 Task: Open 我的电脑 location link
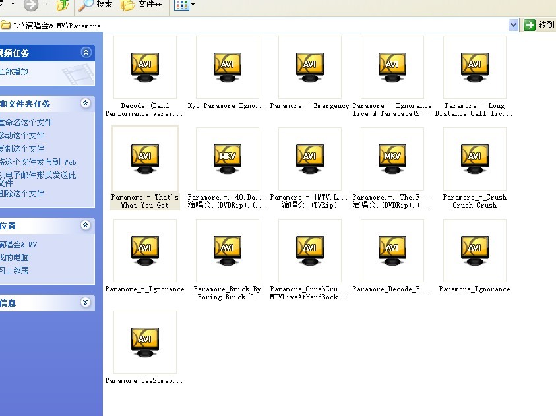pyautogui.click(x=15, y=258)
